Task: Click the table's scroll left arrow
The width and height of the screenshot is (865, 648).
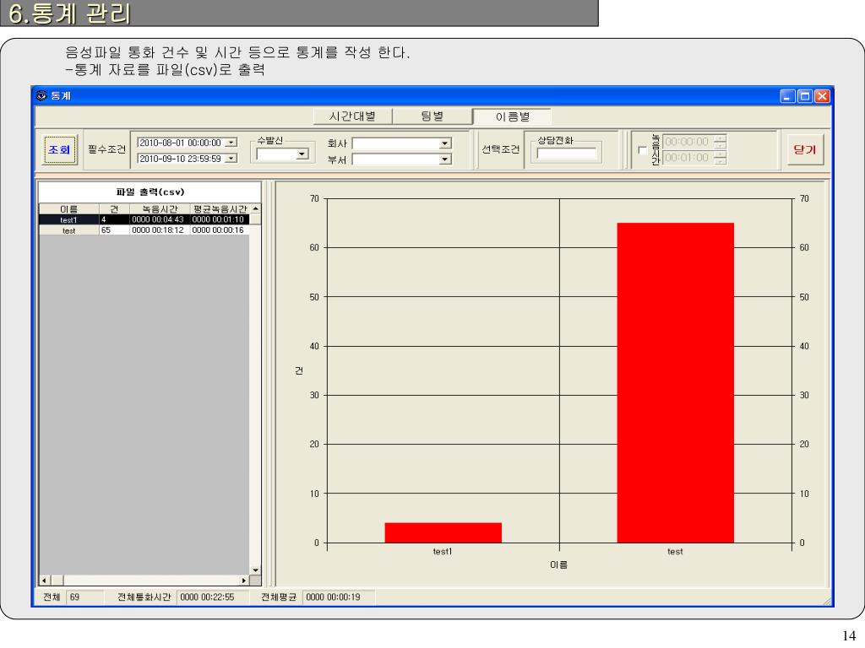Action: tap(45, 580)
